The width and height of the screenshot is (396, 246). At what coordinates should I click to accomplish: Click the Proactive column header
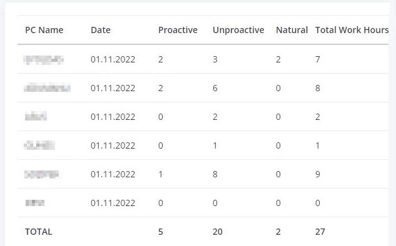pos(178,30)
